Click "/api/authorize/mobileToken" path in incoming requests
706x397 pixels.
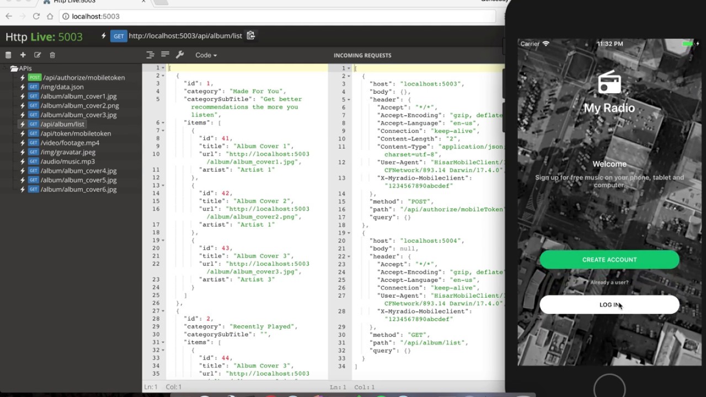452,210
